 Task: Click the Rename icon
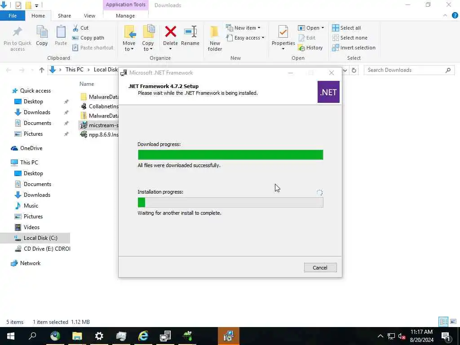190,32
